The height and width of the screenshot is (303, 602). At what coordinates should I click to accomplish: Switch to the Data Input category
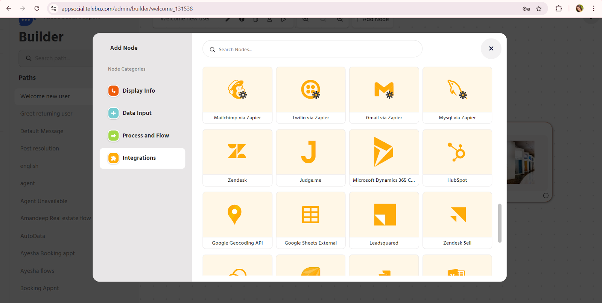pos(137,113)
